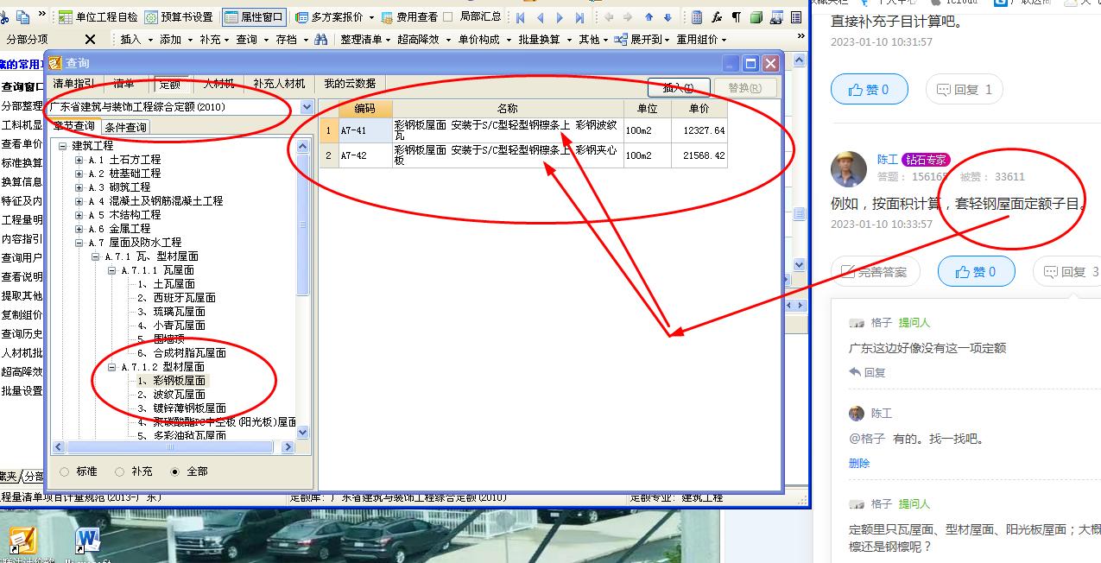Click 回复 under 格子's first comment

click(868, 372)
